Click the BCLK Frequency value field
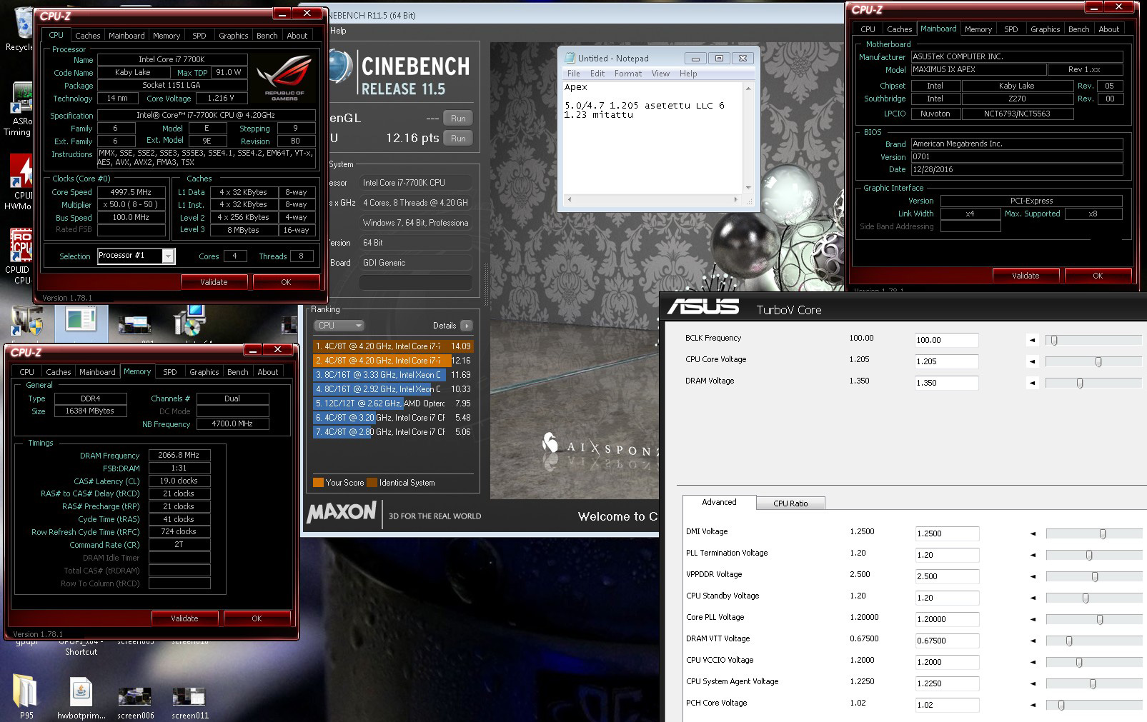The image size is (1147, 722). click(x=946, y=340)
